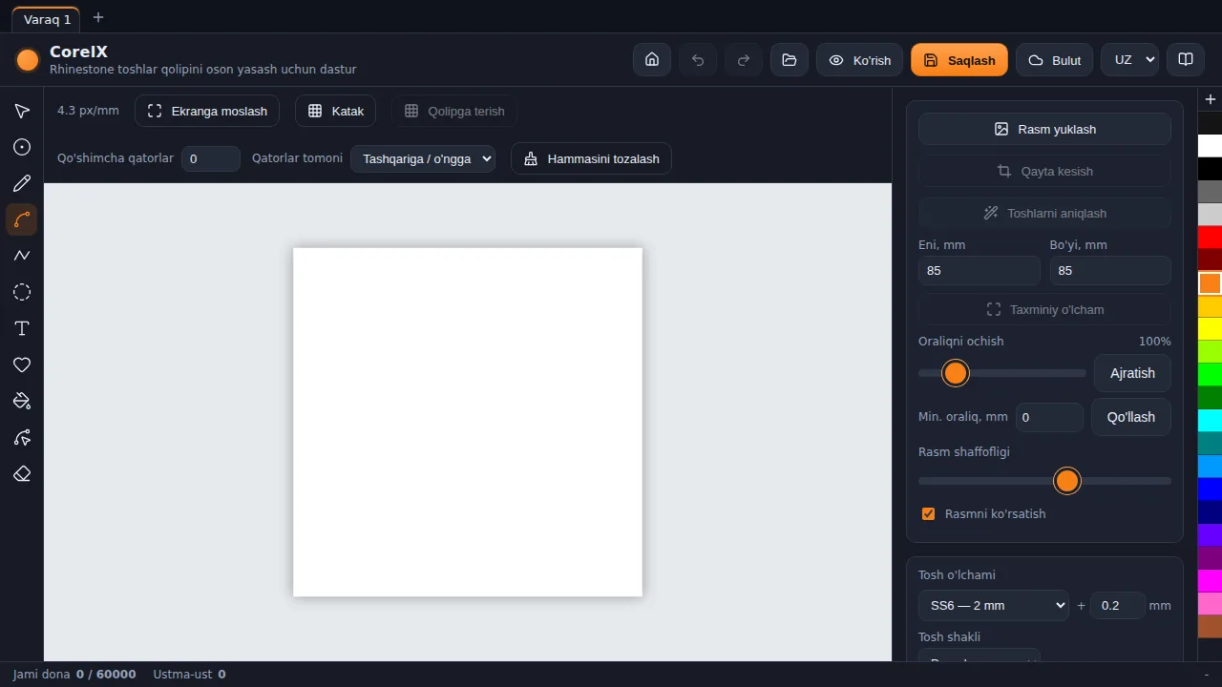Open the Bulut cloud button
1222x687 pixels.
click(x=1054, y=59)
